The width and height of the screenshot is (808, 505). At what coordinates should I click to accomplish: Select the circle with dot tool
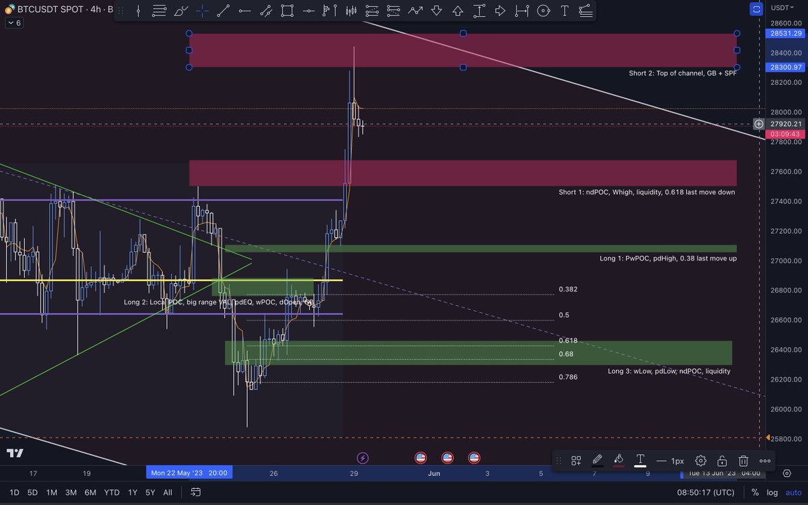pos(543,11)
